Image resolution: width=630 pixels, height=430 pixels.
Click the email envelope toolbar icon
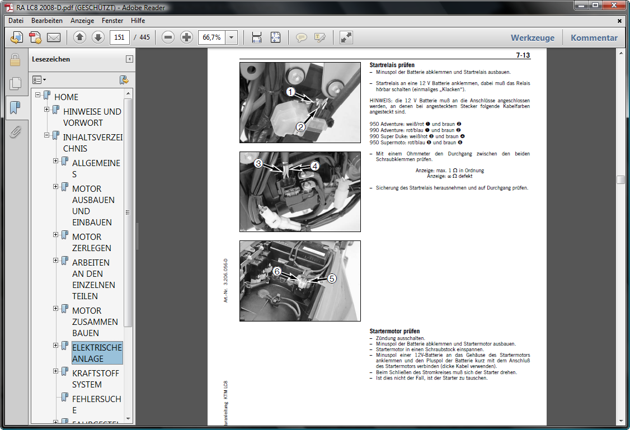click(x=54, y=37)
